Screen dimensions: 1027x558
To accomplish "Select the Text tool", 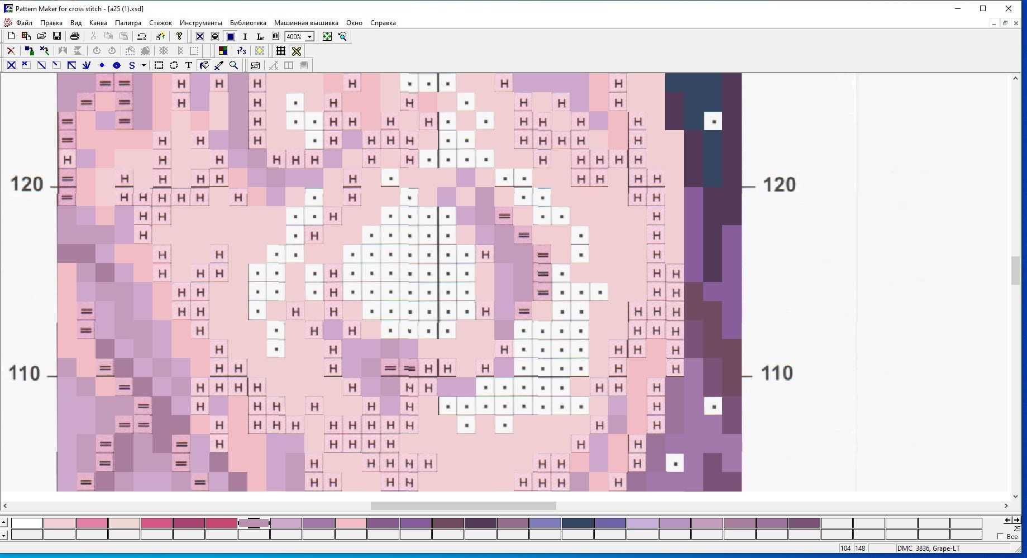I will coord(189,65).
